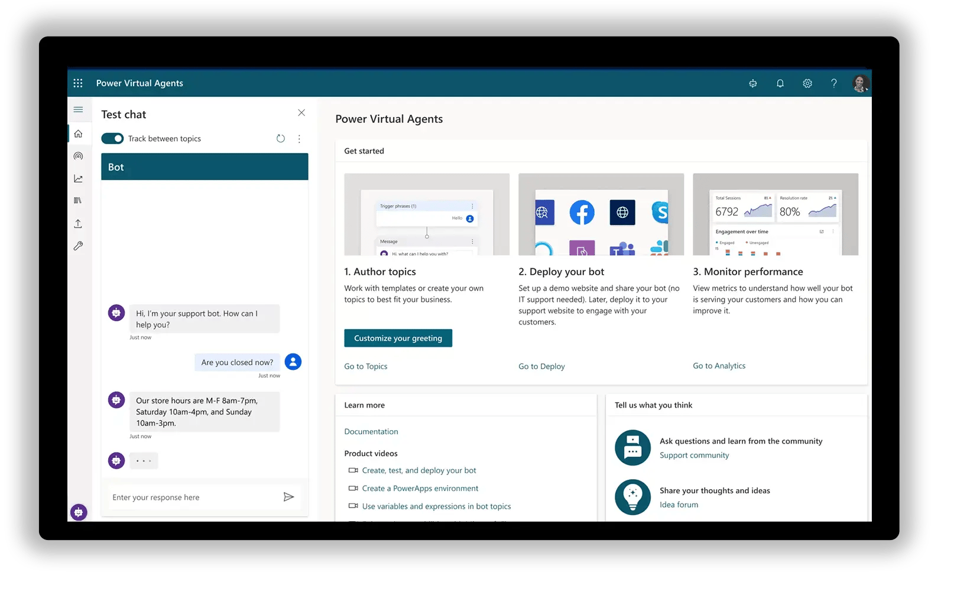
Task: Open the Manage wrench sidebar icon
Action: (78, 246)
